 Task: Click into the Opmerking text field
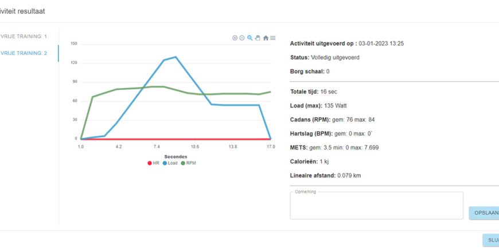coord(376,206)
